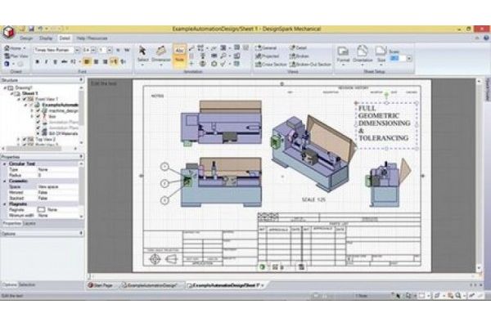Collapse the Flagnote properties group

(x=4, y=204)
